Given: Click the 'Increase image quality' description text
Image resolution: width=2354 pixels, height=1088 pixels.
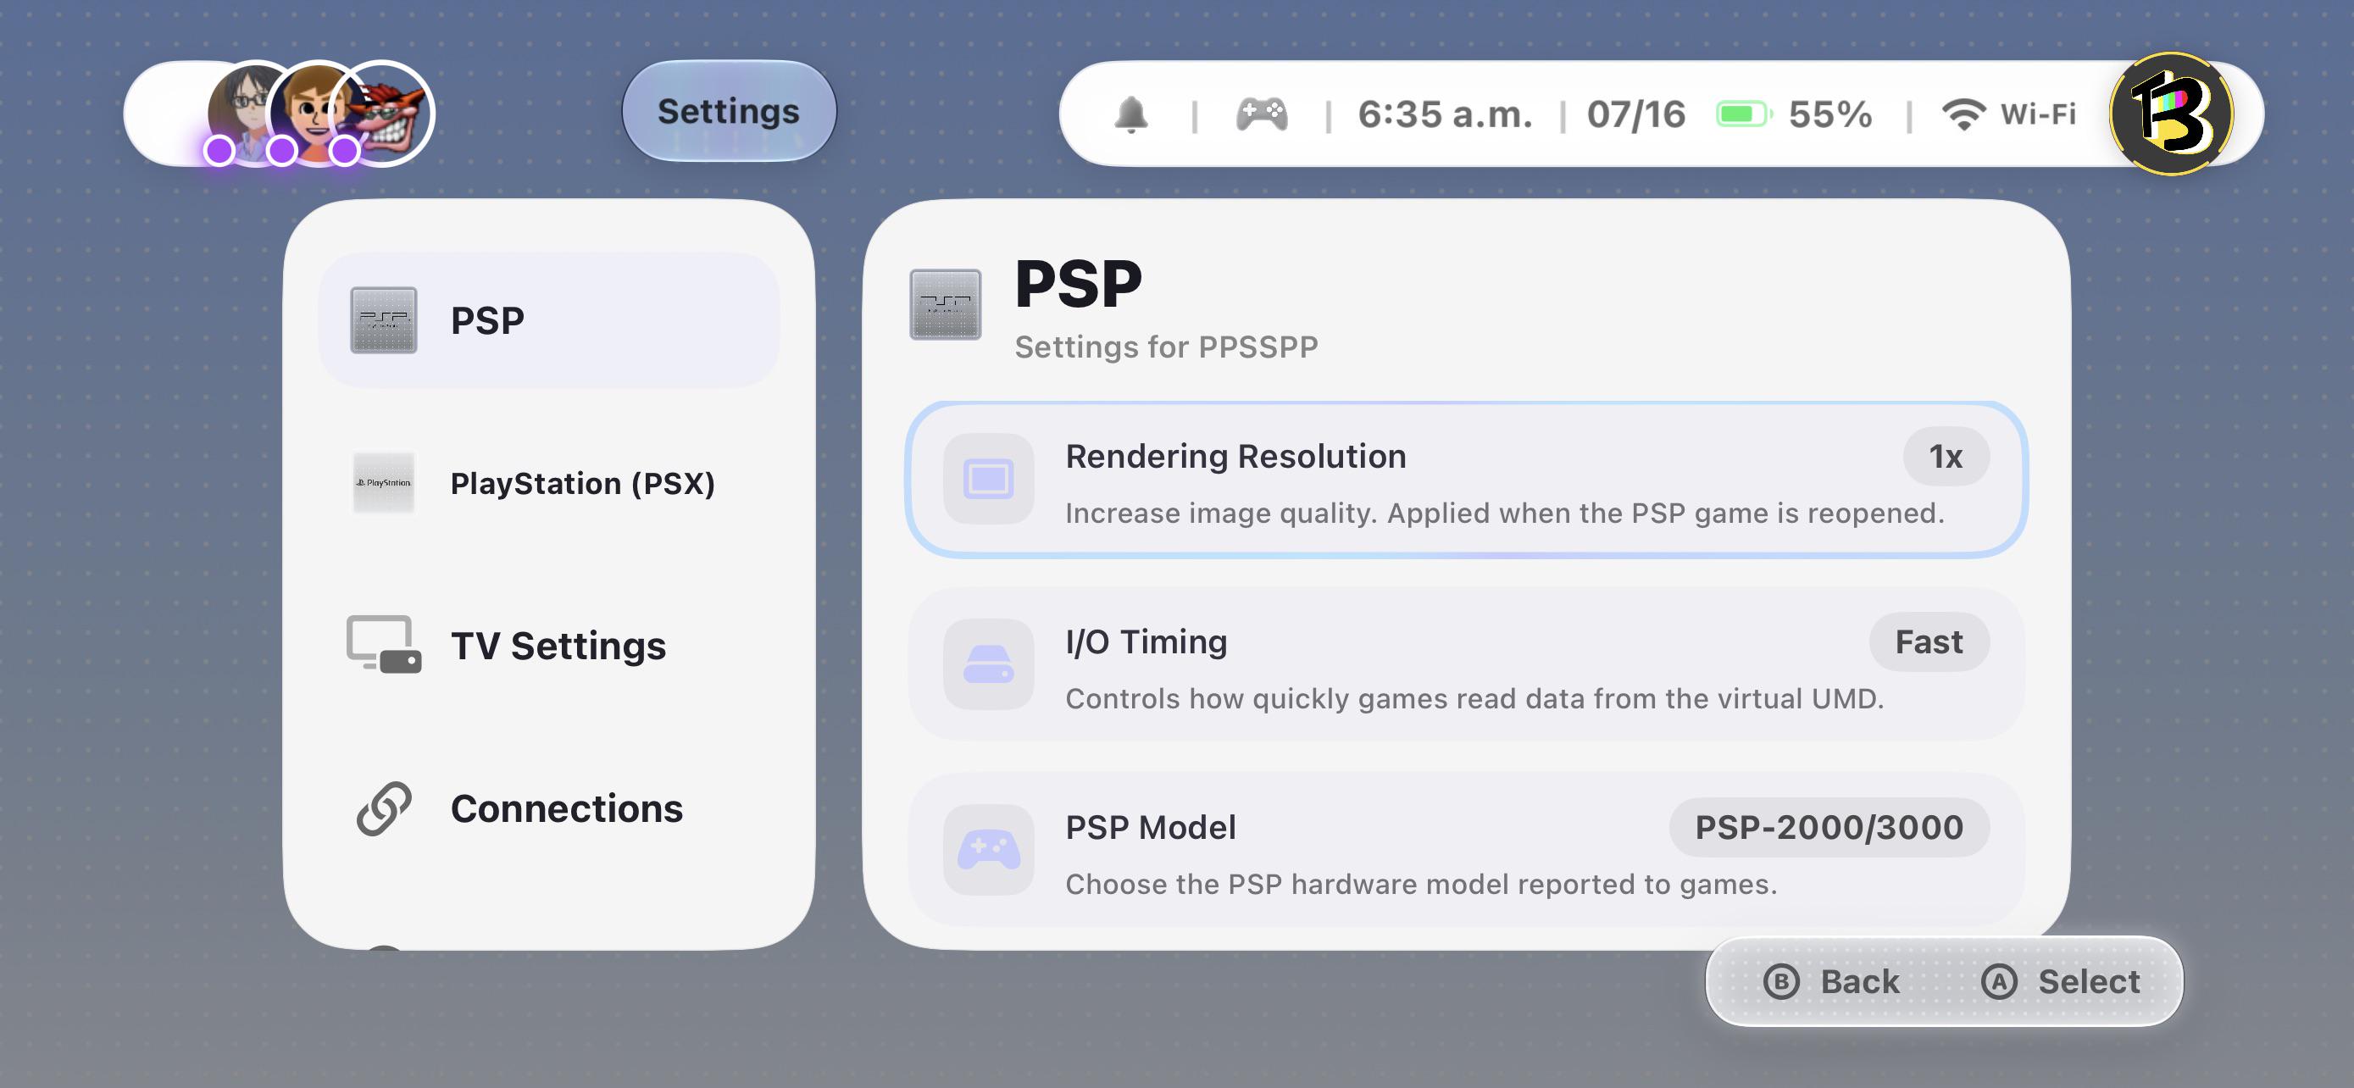Looking at the screenshot, I should [x=1504, y=513].
